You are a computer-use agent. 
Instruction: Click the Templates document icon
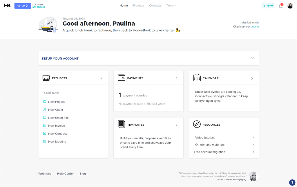coord(122,124)
